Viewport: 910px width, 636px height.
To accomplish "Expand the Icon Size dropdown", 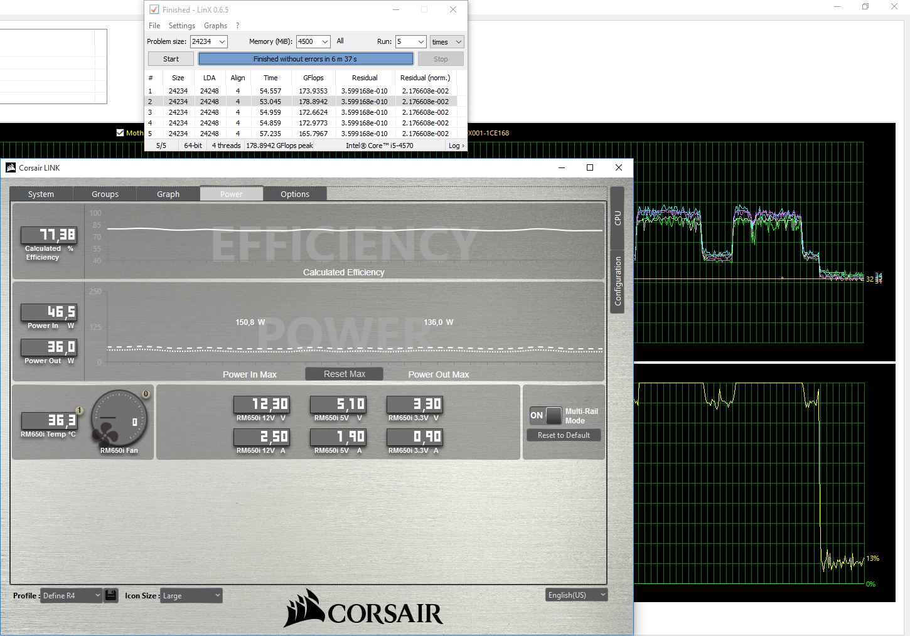I will click(x=191, y=595).
